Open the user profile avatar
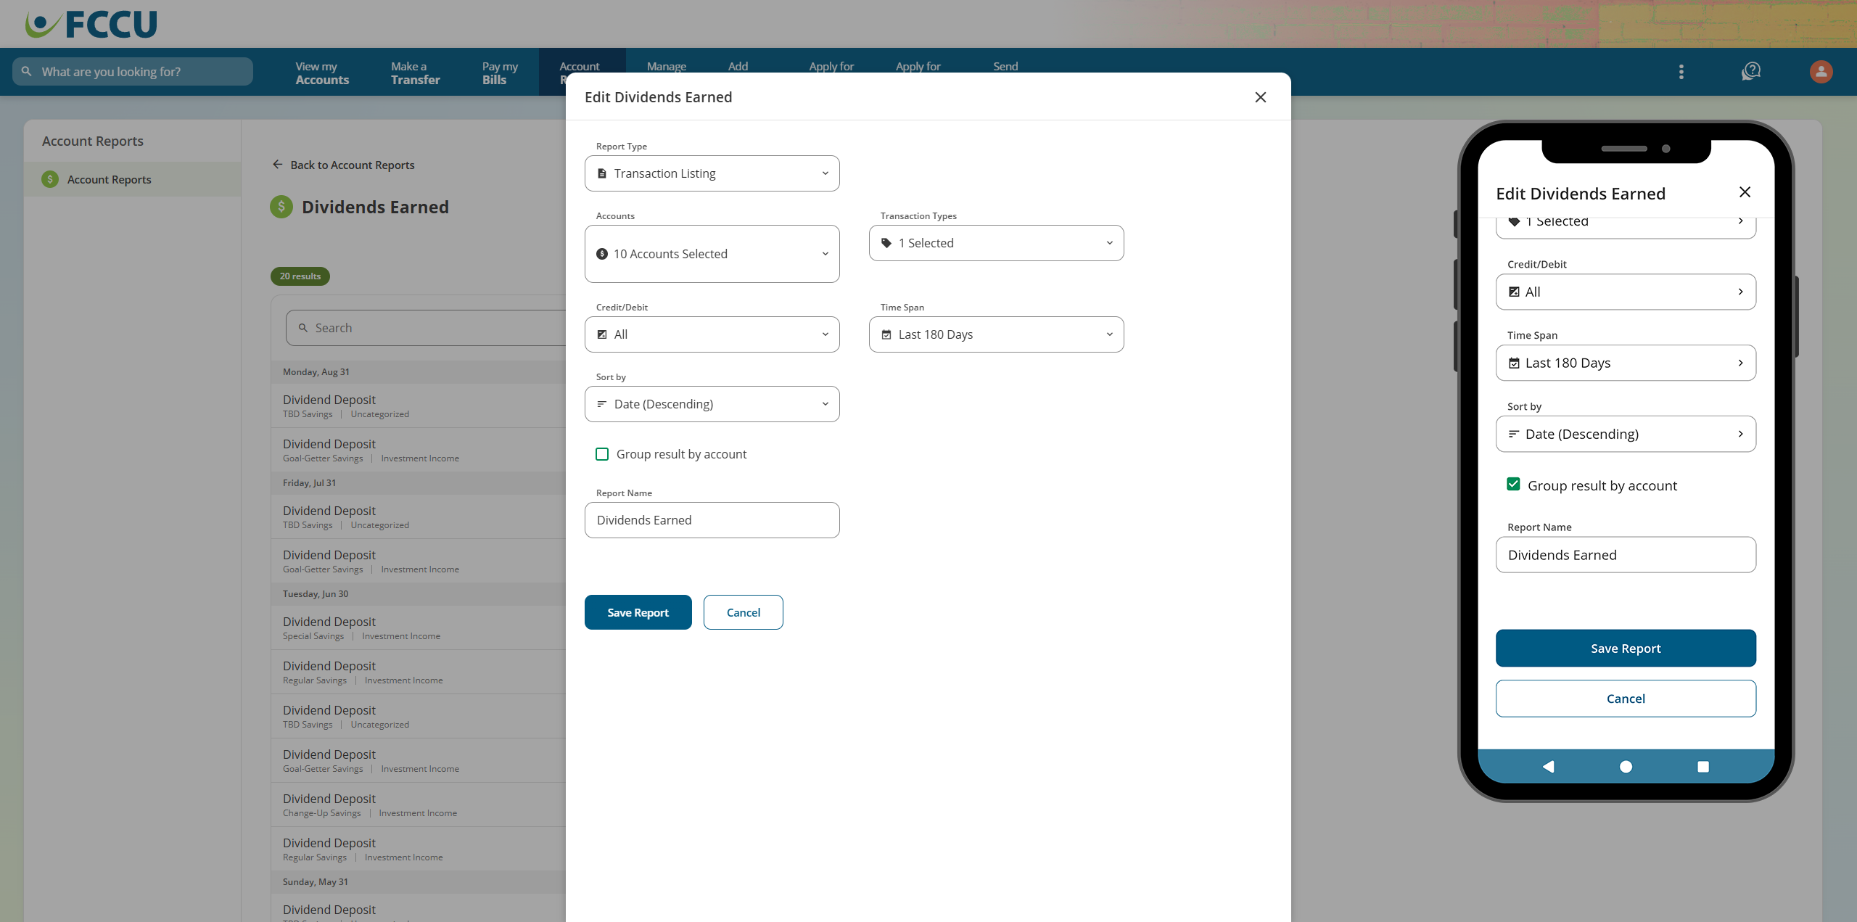This screenshot has width=1857, height=922. click(1821, 72)
